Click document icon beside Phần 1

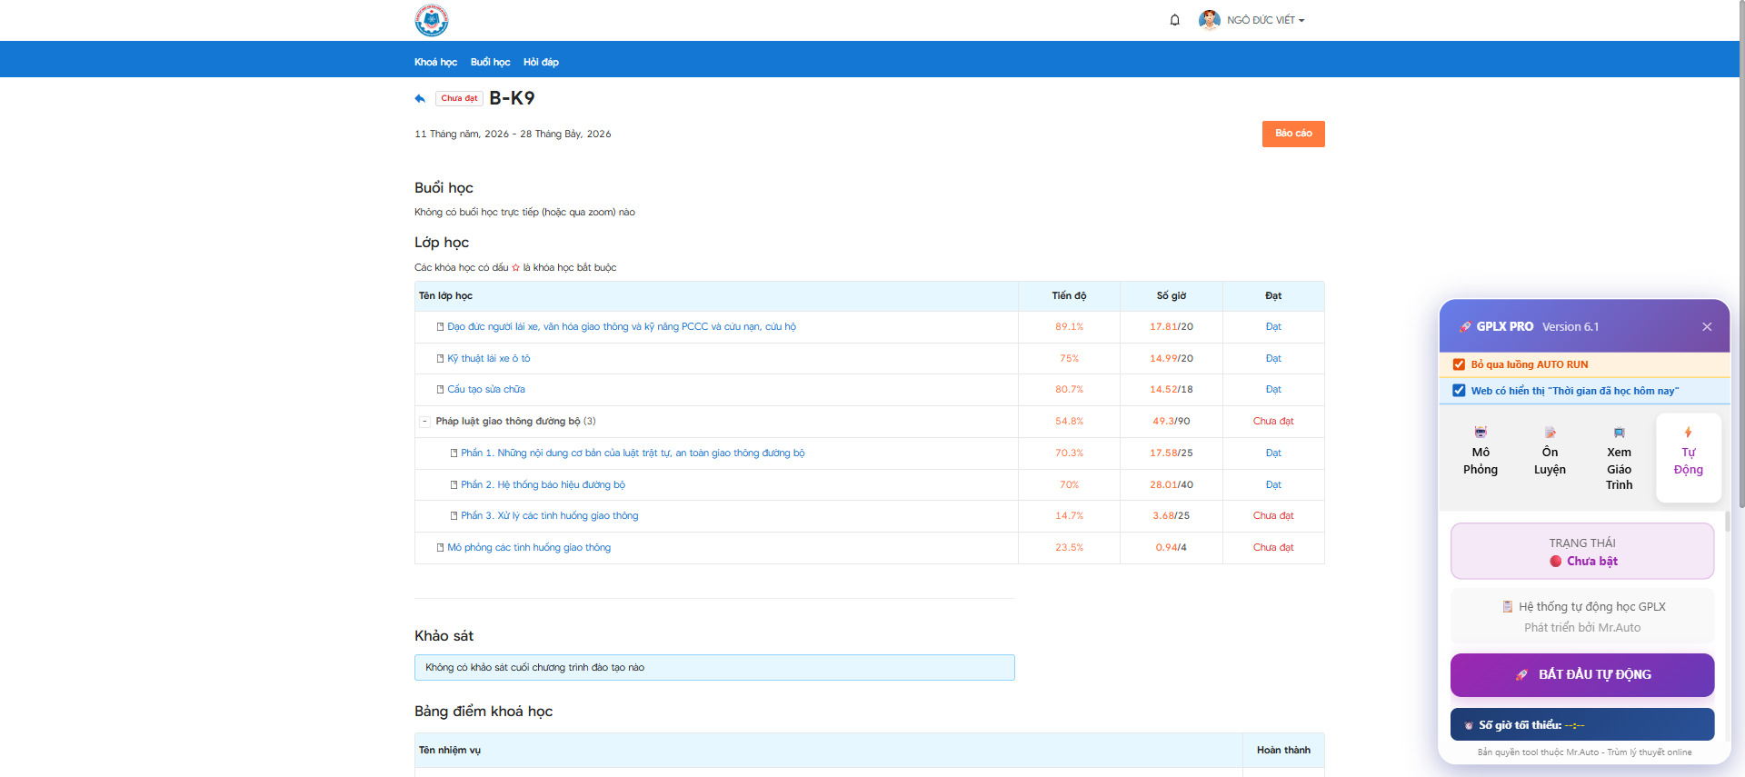(x=454, y=453)
